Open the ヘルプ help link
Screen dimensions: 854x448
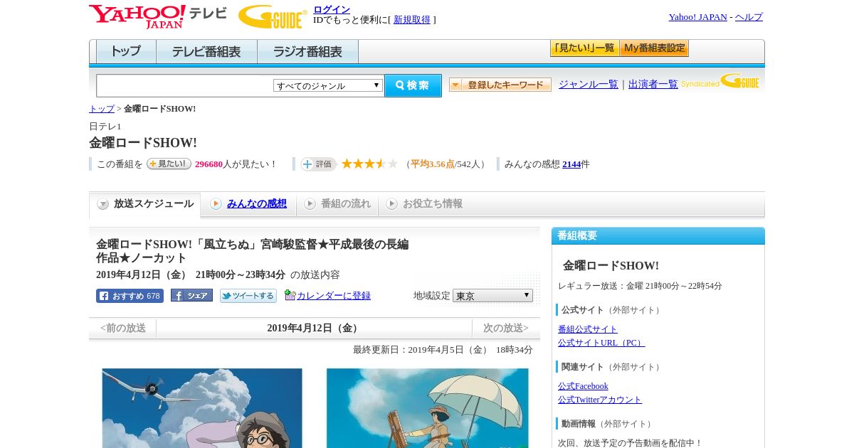click(x=749, y=17)
